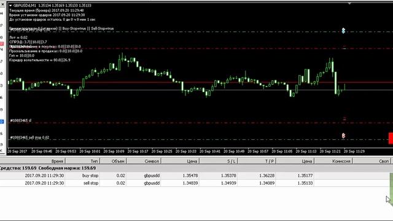The width and height of the screenshot is (393, 221).
Task: Click current price 1.35133 in sell stop row
Action: pos(305,183)
